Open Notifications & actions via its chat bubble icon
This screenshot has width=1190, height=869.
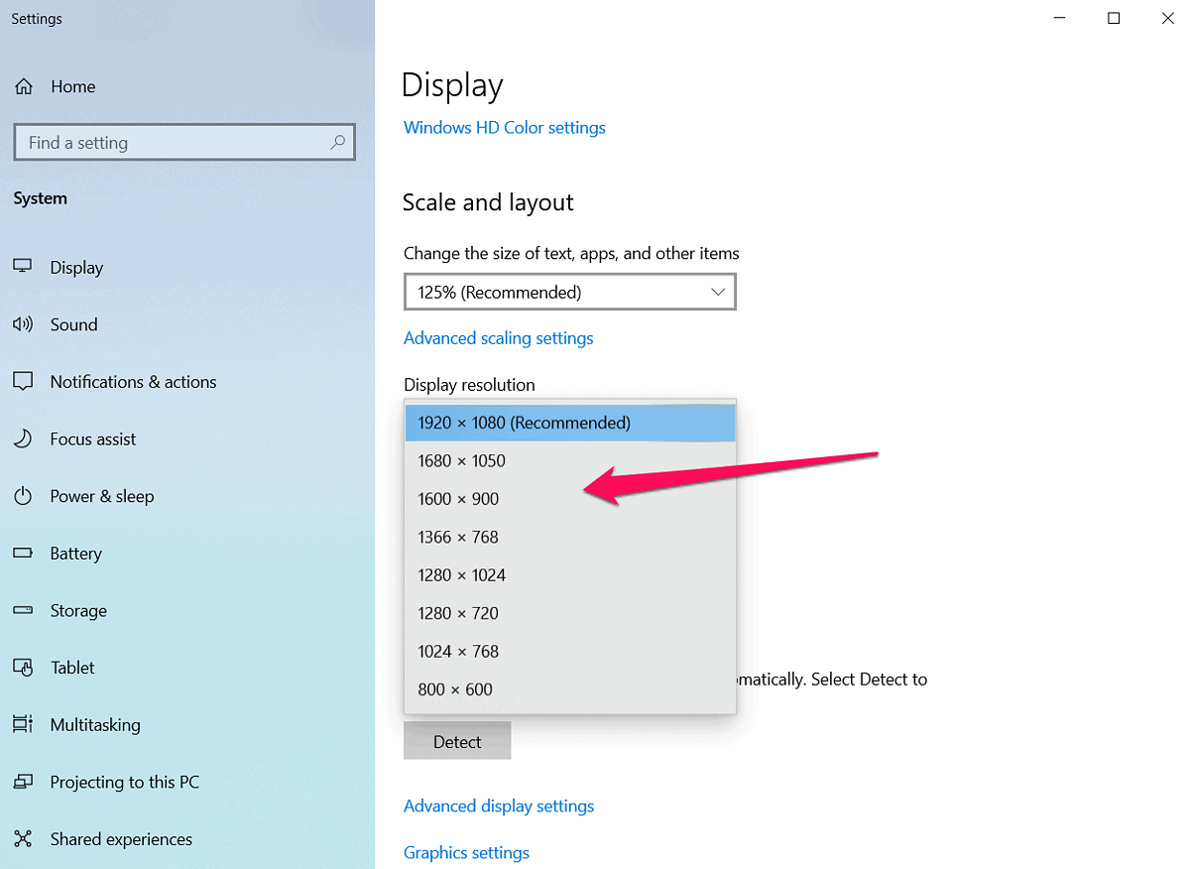[24, 382]
